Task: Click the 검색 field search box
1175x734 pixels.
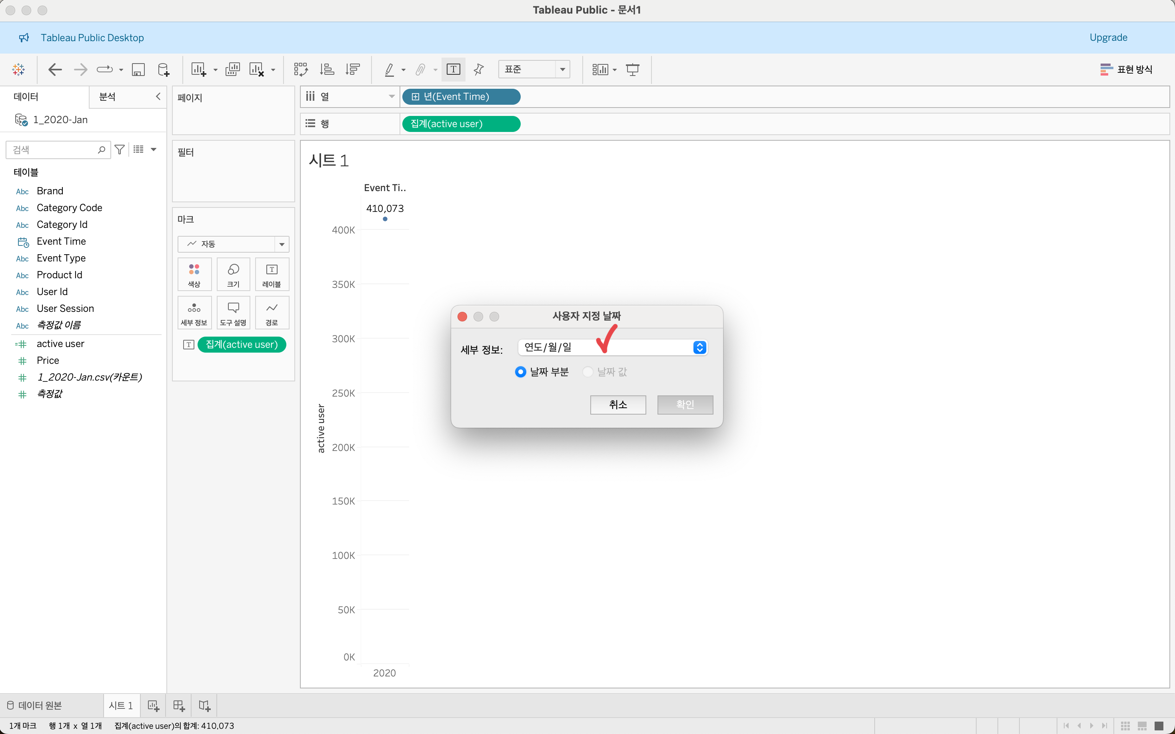Action: (x=54, y=150)
